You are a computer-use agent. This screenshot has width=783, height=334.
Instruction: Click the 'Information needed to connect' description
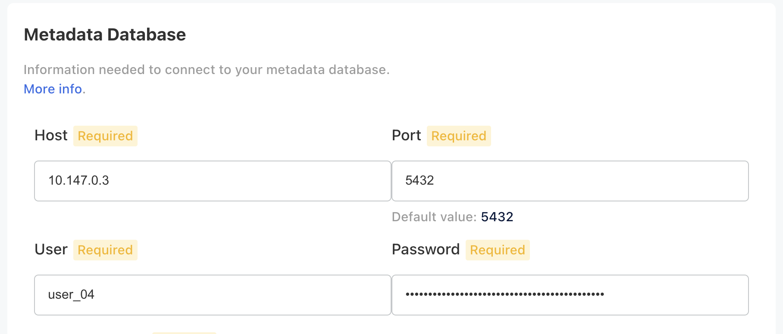(x=207, y=70)
